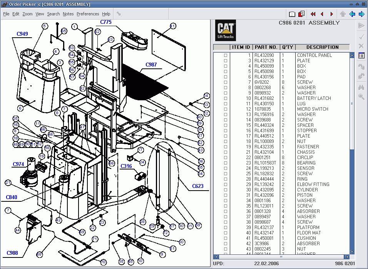Click the red book with document icon
Image resolution: width=368 pixels, height=269 pixels.
[301, 14]
